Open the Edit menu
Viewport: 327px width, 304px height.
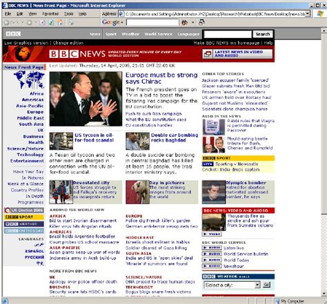(20, 14)
